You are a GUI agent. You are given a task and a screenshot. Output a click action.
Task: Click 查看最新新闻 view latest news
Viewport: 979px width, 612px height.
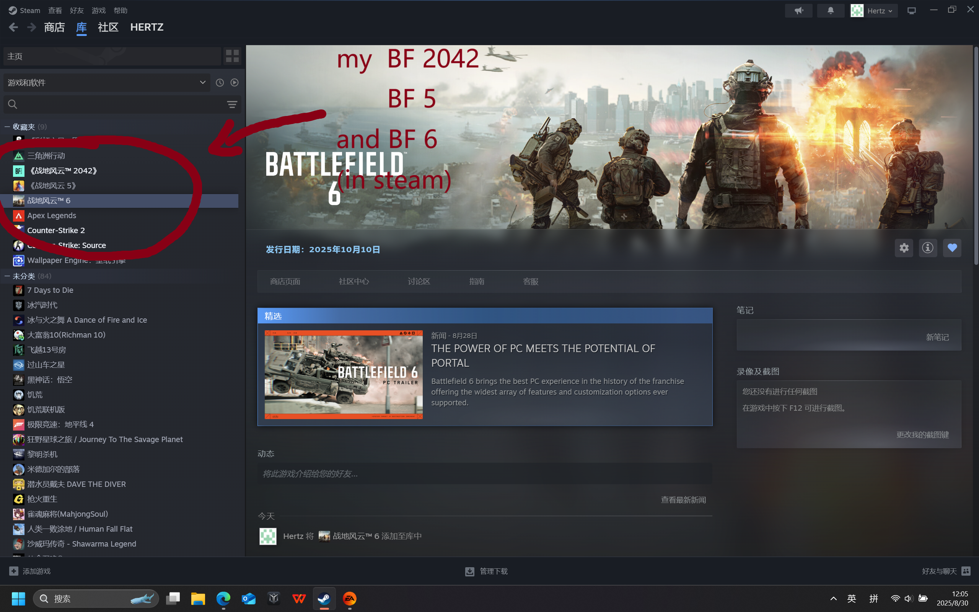coord(683,500)
